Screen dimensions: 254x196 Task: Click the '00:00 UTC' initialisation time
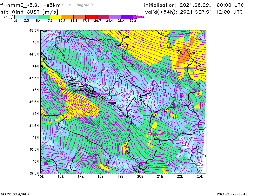pyautogui.click(x=231, y=5)
